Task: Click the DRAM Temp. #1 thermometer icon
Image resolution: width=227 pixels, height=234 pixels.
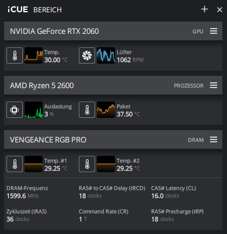Action: (15, 164)
